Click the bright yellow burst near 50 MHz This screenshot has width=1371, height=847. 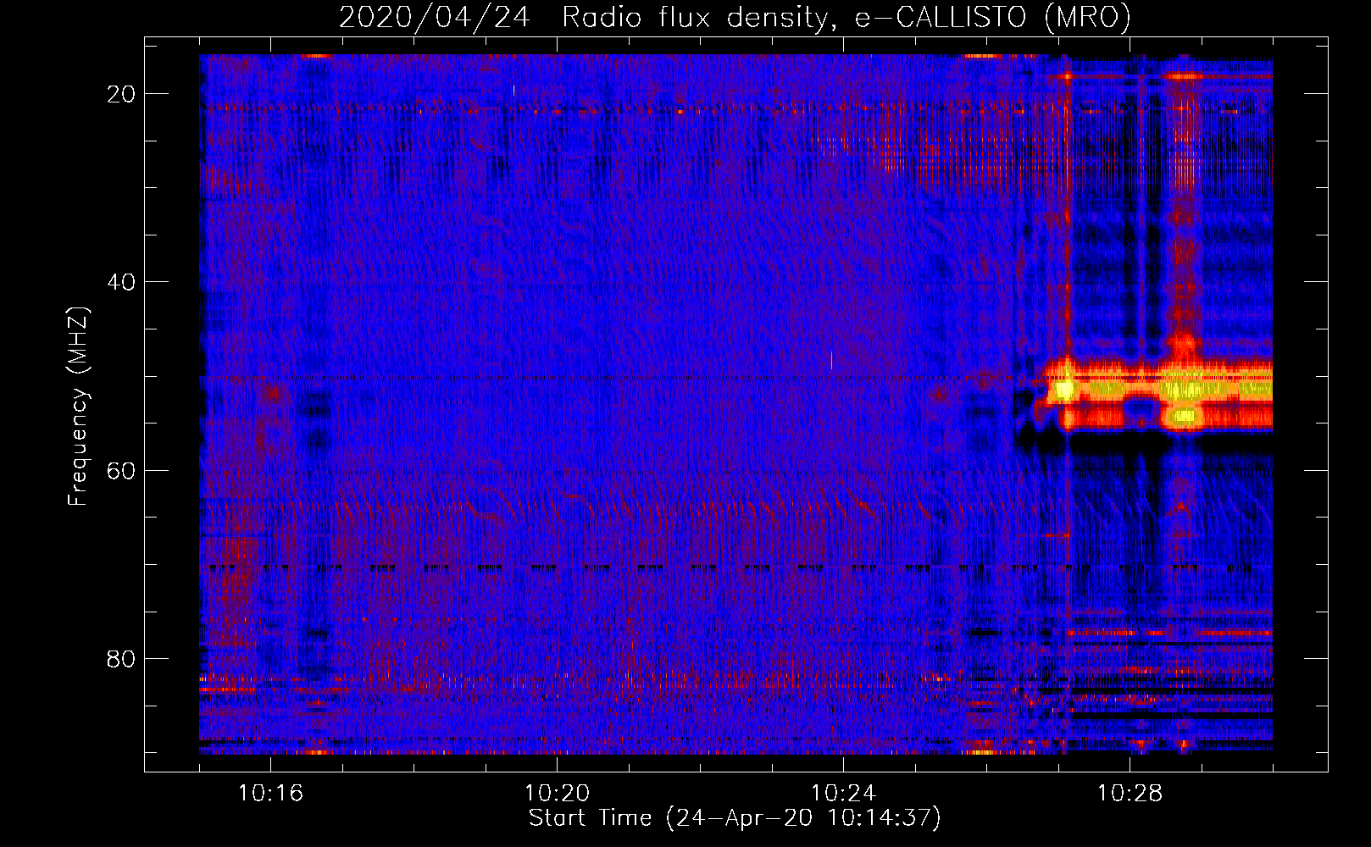click(x=1157, y=392)
